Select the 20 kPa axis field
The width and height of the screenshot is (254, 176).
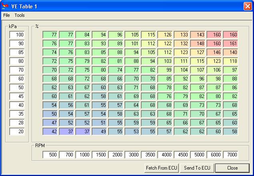(17, 132)
